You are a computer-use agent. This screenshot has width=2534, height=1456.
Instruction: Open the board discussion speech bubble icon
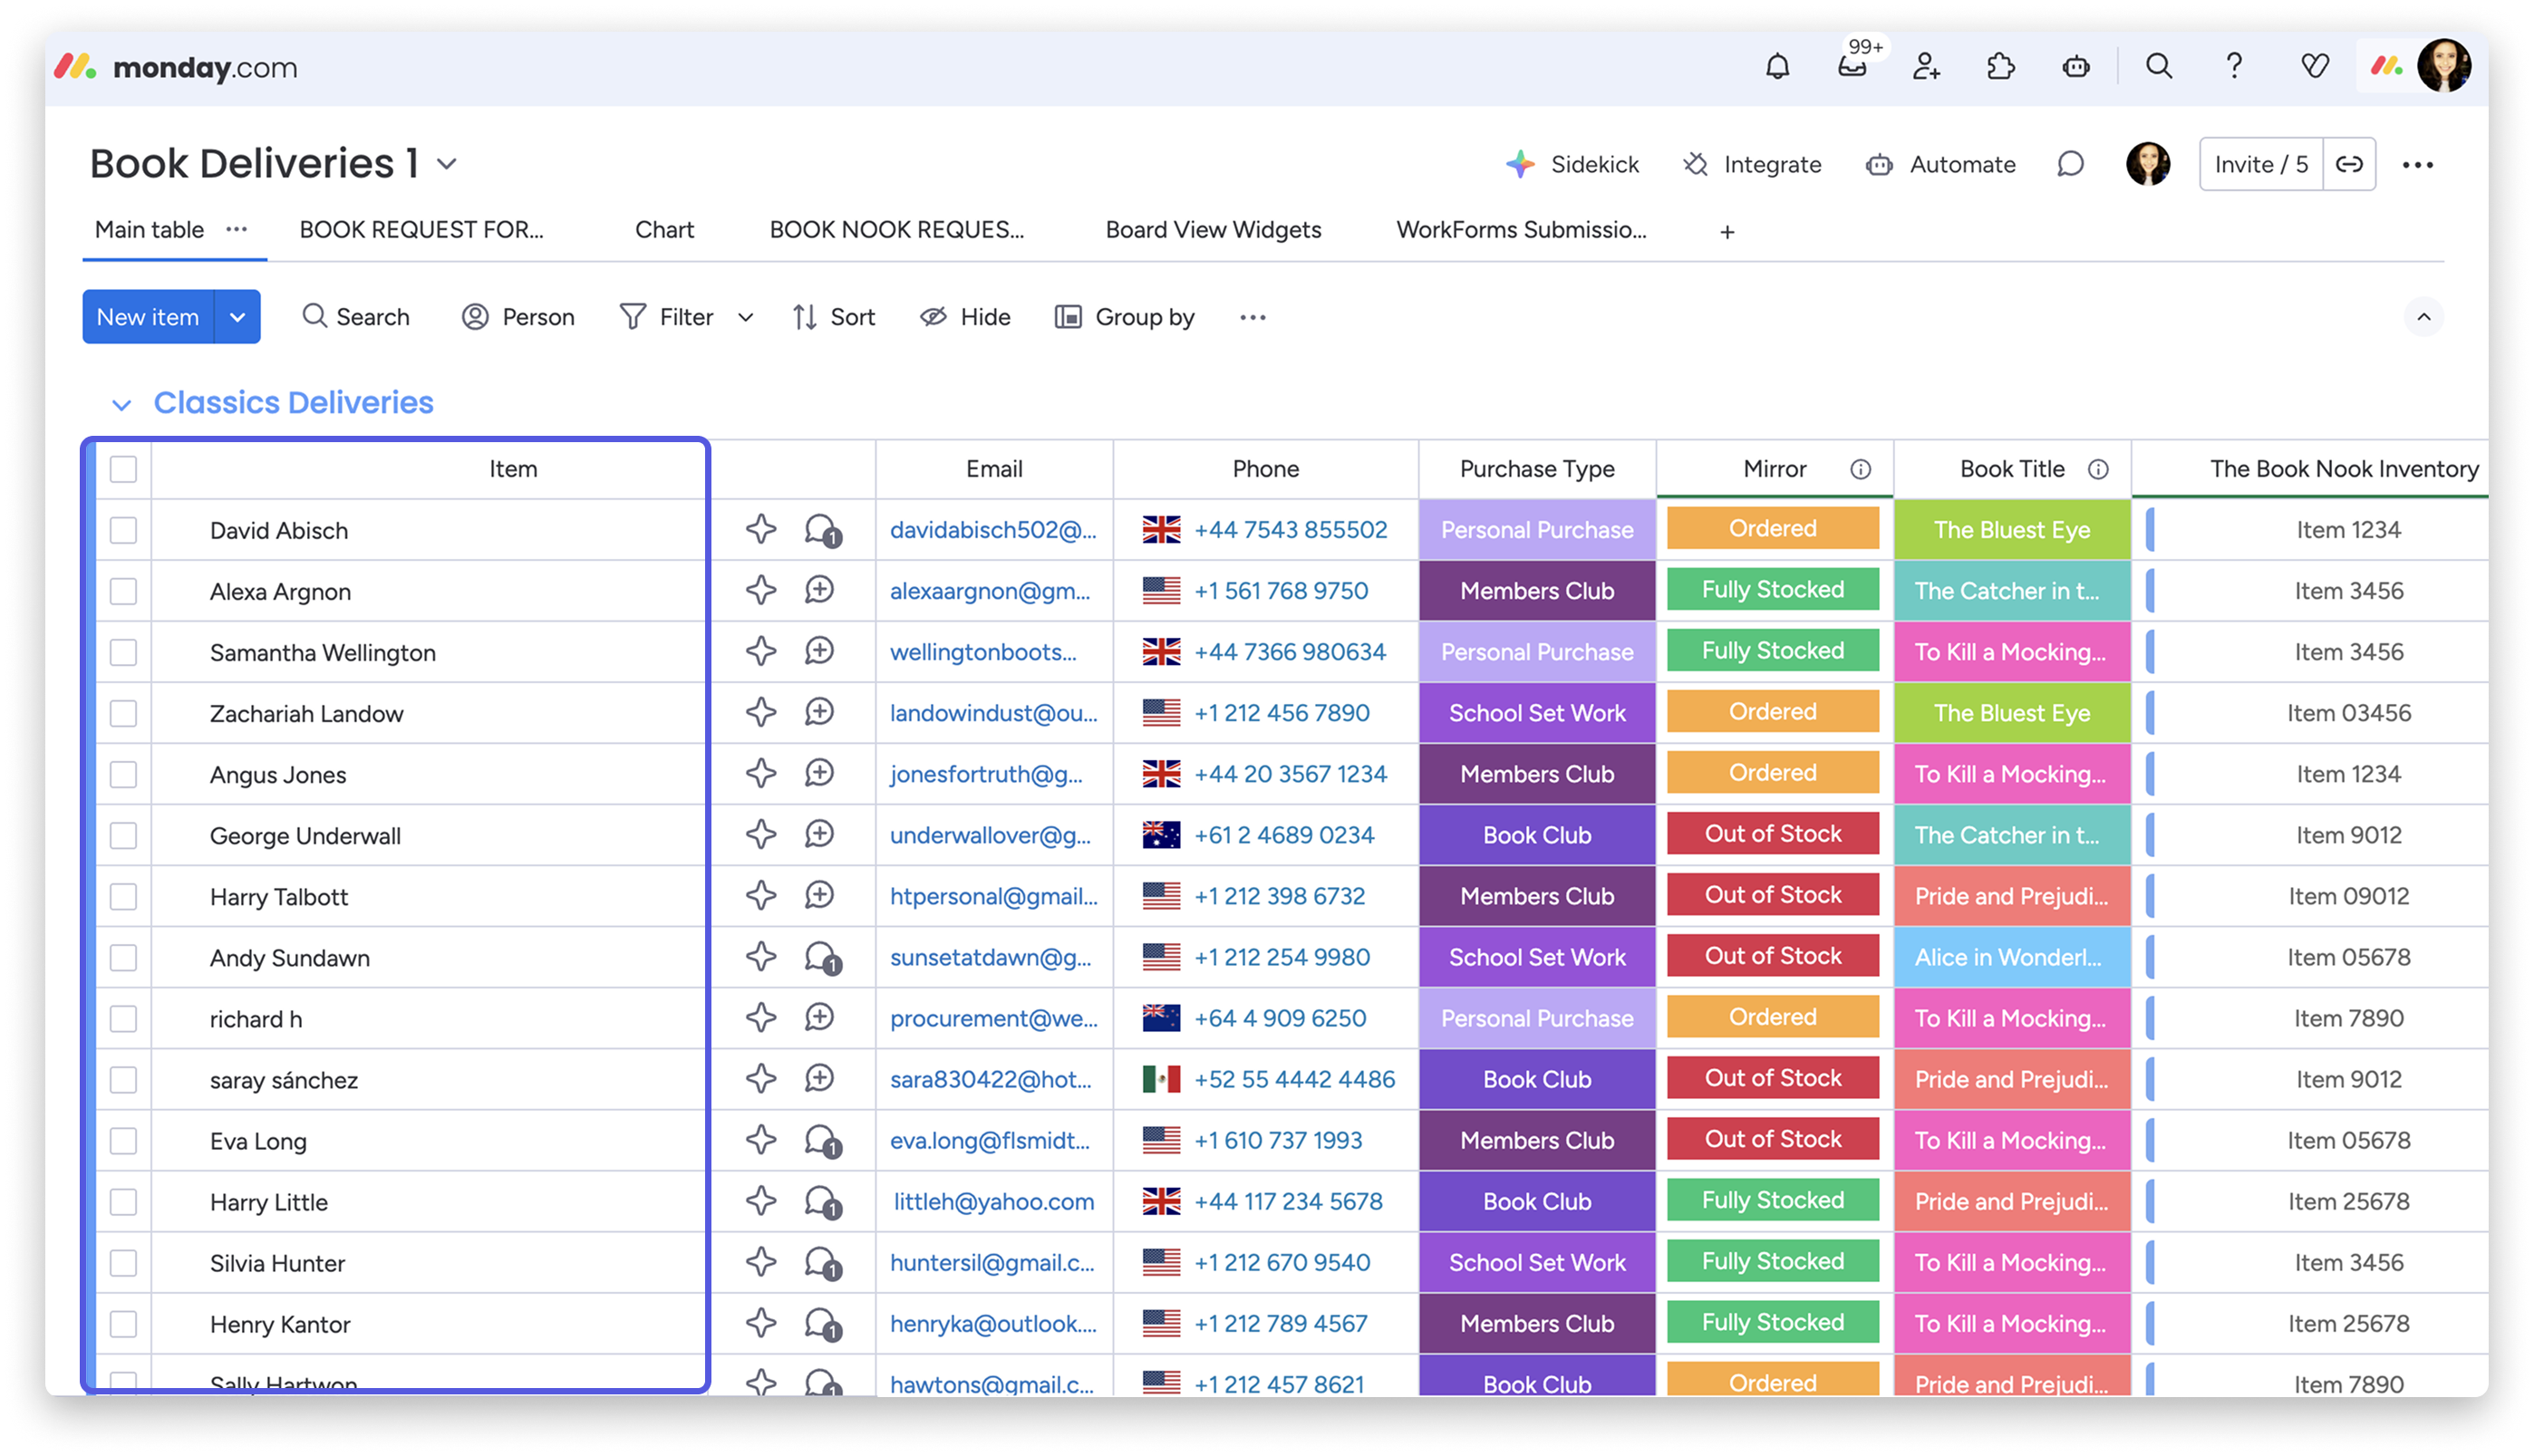2070,164
